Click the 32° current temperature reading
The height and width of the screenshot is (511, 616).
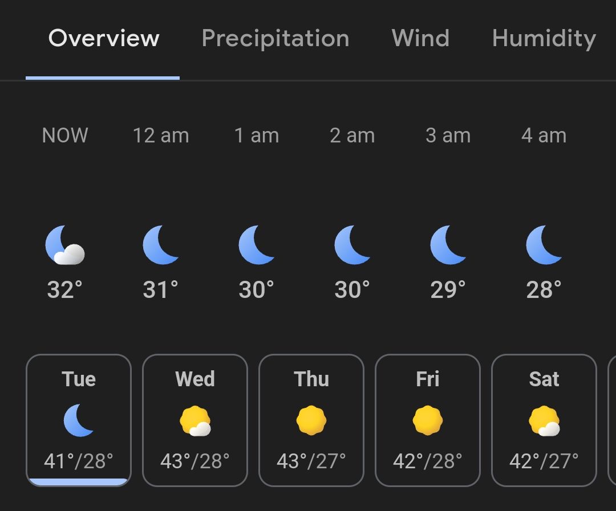[65, 289]
